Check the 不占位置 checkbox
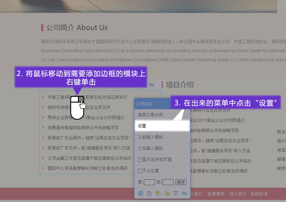This screenshot has height=202, width=286. pyautogui.click(x=140, y=171)
